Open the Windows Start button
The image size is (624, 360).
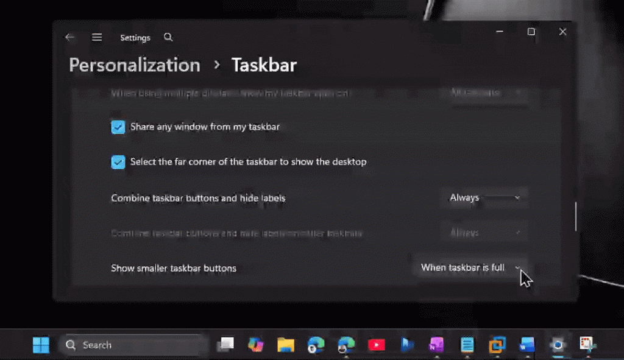[x=41, y=345]
